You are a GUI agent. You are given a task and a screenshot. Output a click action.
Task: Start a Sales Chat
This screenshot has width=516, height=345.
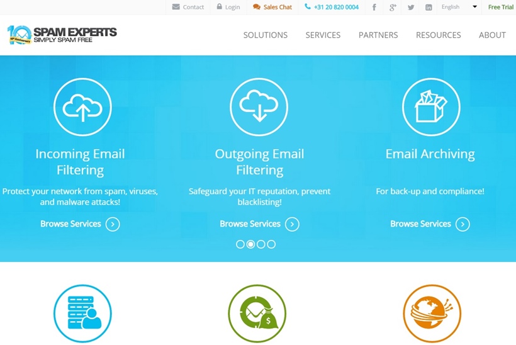tap(278, 7)
